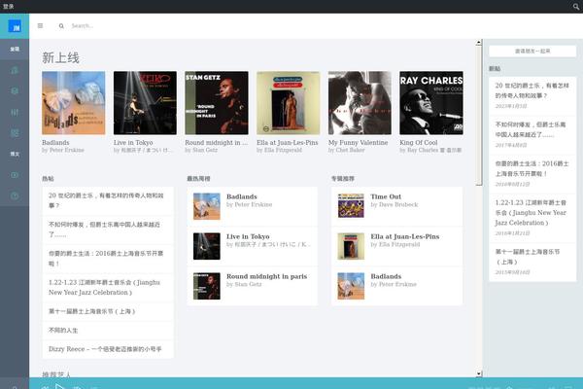The width and height of the screenshot is (583, 389).
Task: Open 热帖 post '20 世纪的爵士乐'
Action: point(108,200)
